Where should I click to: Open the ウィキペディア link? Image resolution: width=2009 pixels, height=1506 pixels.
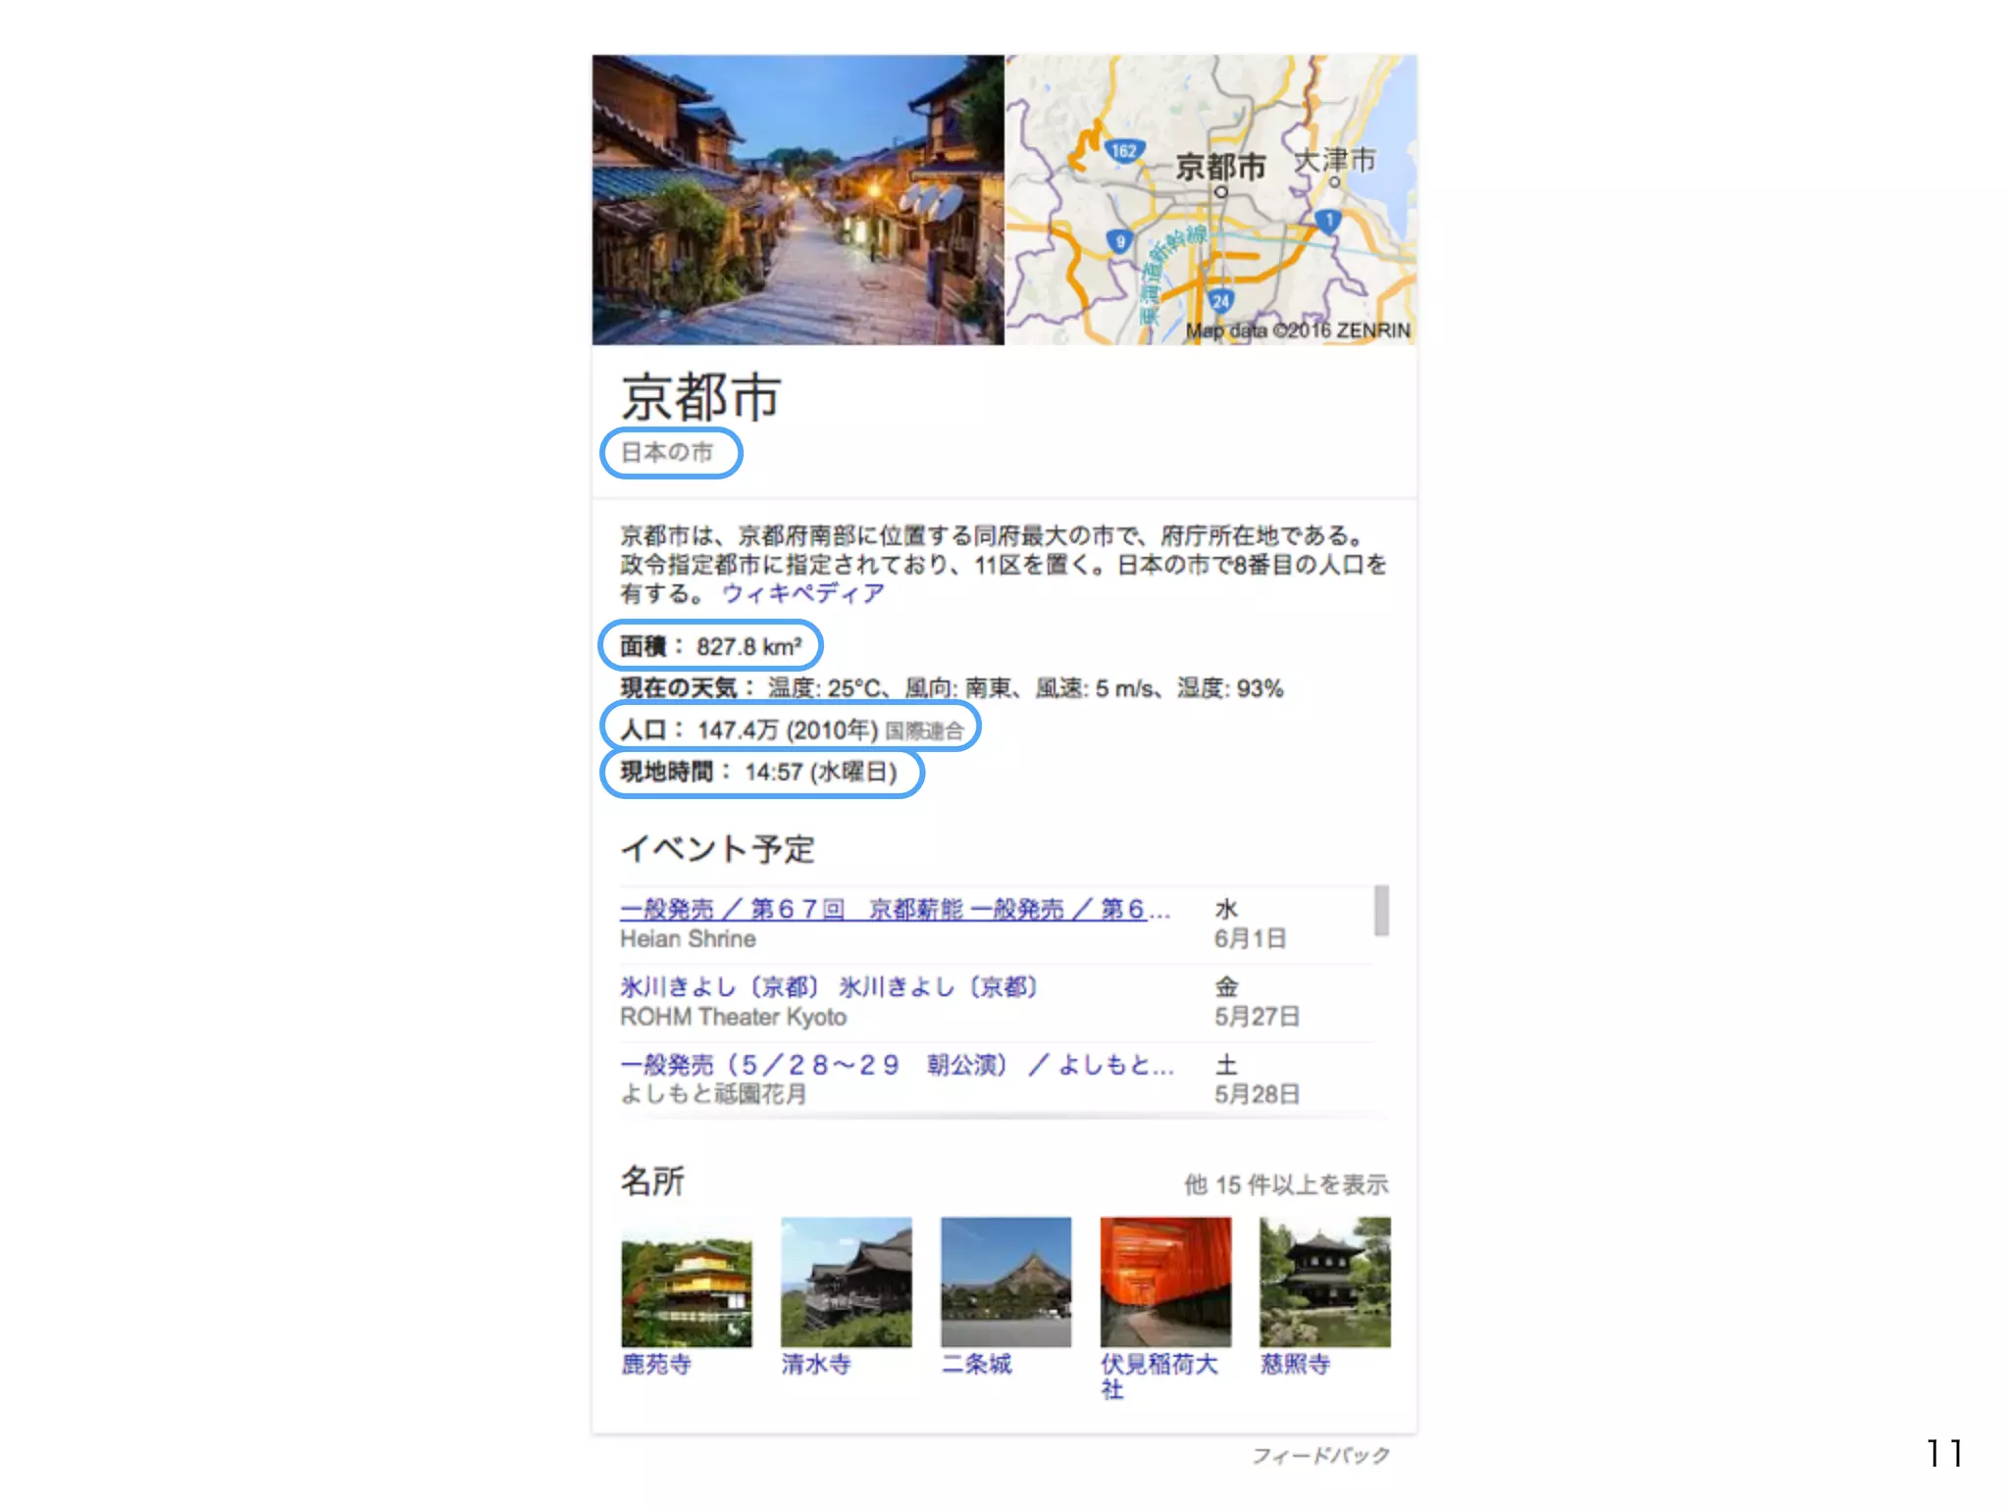(x=802, y=593)
